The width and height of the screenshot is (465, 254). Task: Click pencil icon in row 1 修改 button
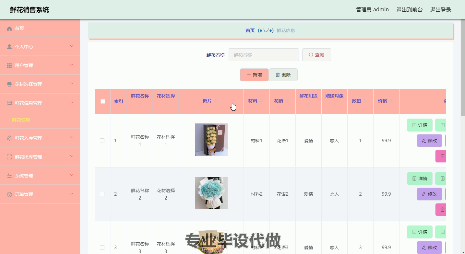tap(424, 141)
